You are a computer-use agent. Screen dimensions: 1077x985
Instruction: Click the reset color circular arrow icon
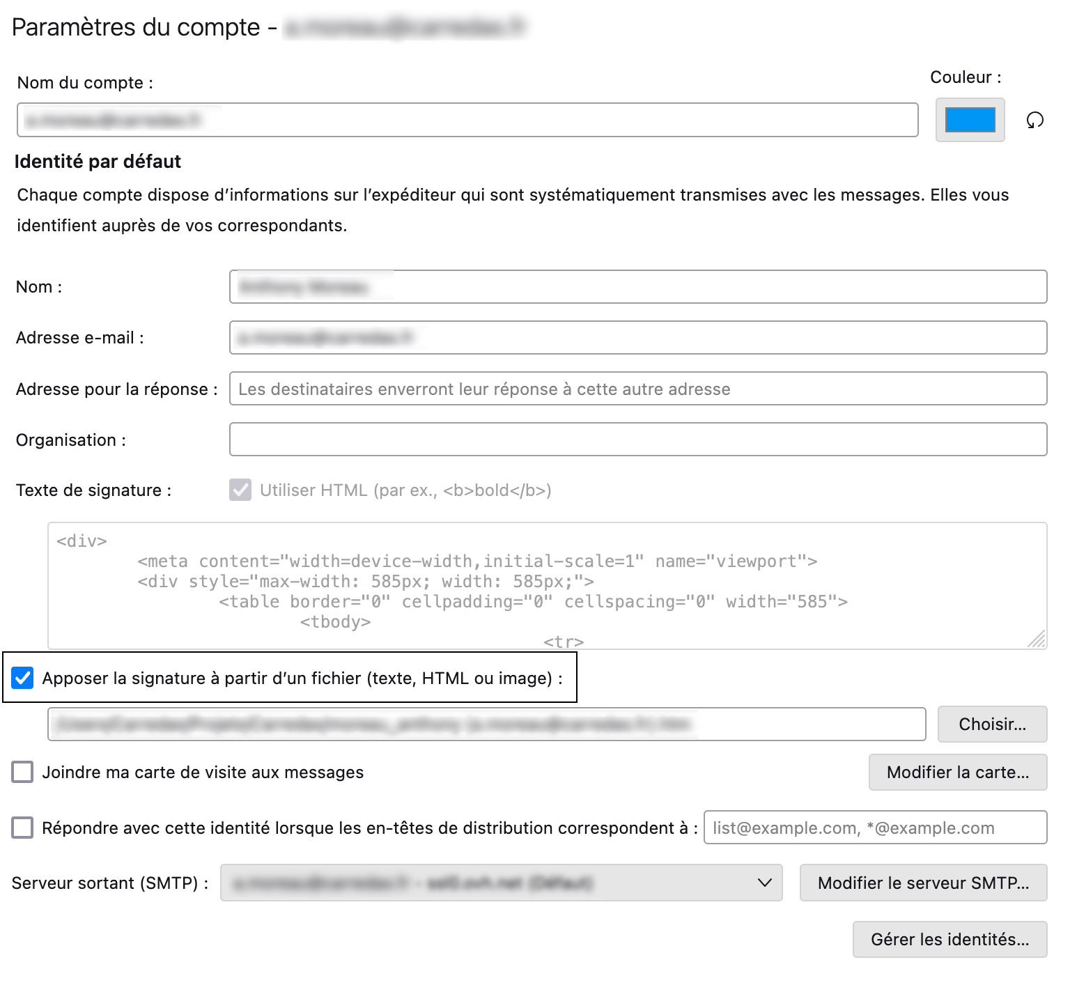1035,121
